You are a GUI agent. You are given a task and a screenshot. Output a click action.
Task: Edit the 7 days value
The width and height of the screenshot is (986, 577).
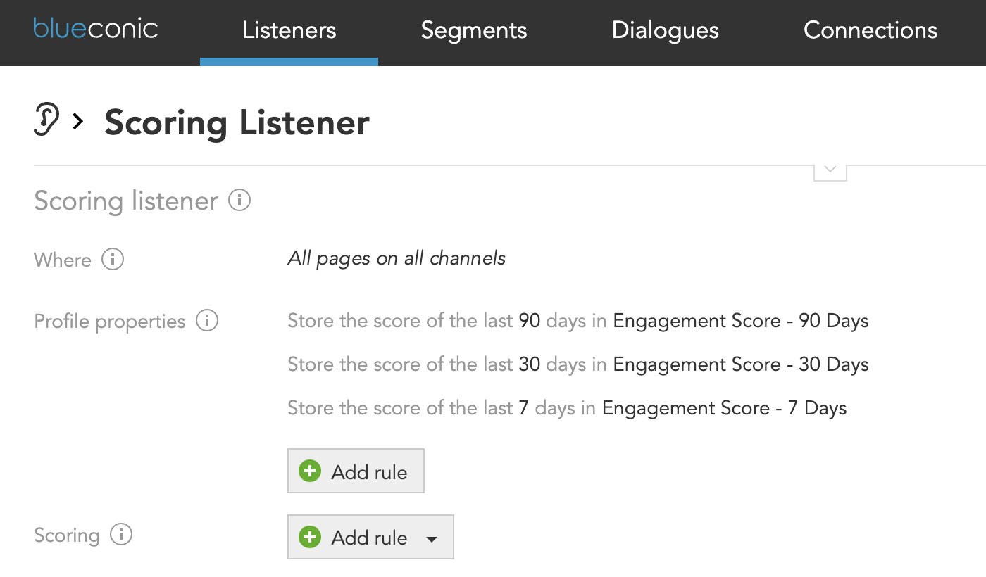pyautogui.click(x=524, y=408)
